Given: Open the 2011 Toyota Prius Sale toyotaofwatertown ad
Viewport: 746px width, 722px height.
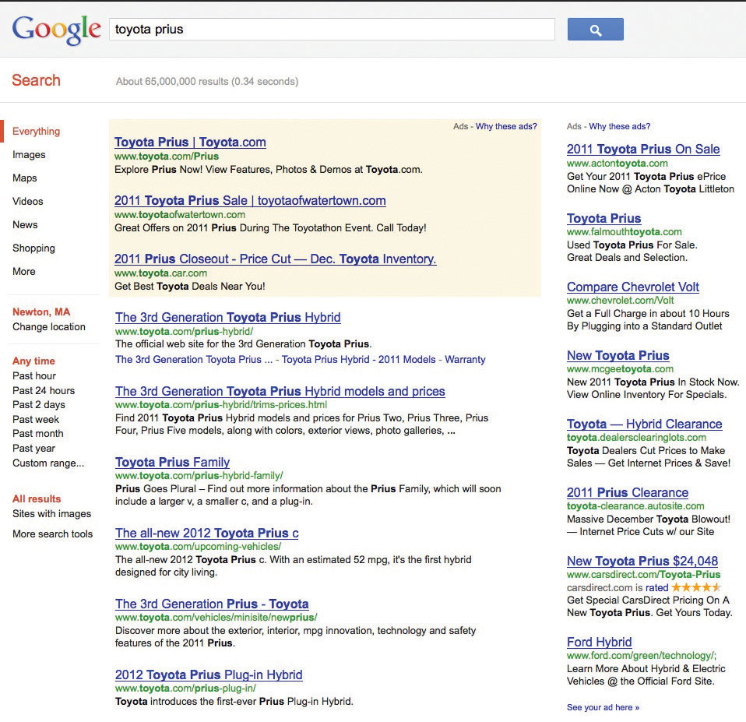Looking at the screenshot, I should point(250,201).
